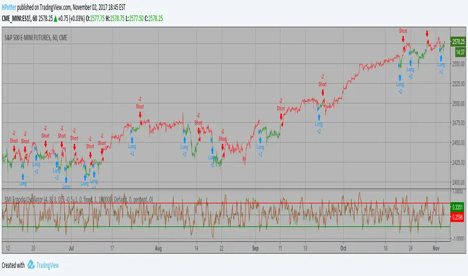Click the 19 date label on time axis
Screen dimensions: 468x276
[x=305, y=248]
